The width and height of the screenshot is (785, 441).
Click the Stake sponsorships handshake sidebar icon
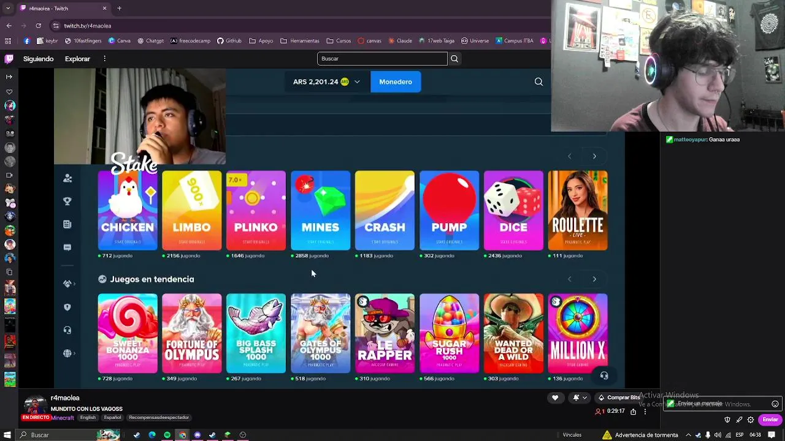pos(67,284)
